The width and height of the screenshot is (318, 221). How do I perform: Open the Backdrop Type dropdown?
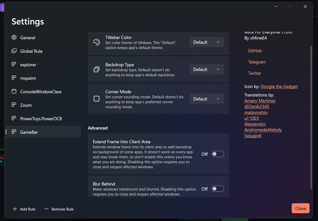click(207, 69)
